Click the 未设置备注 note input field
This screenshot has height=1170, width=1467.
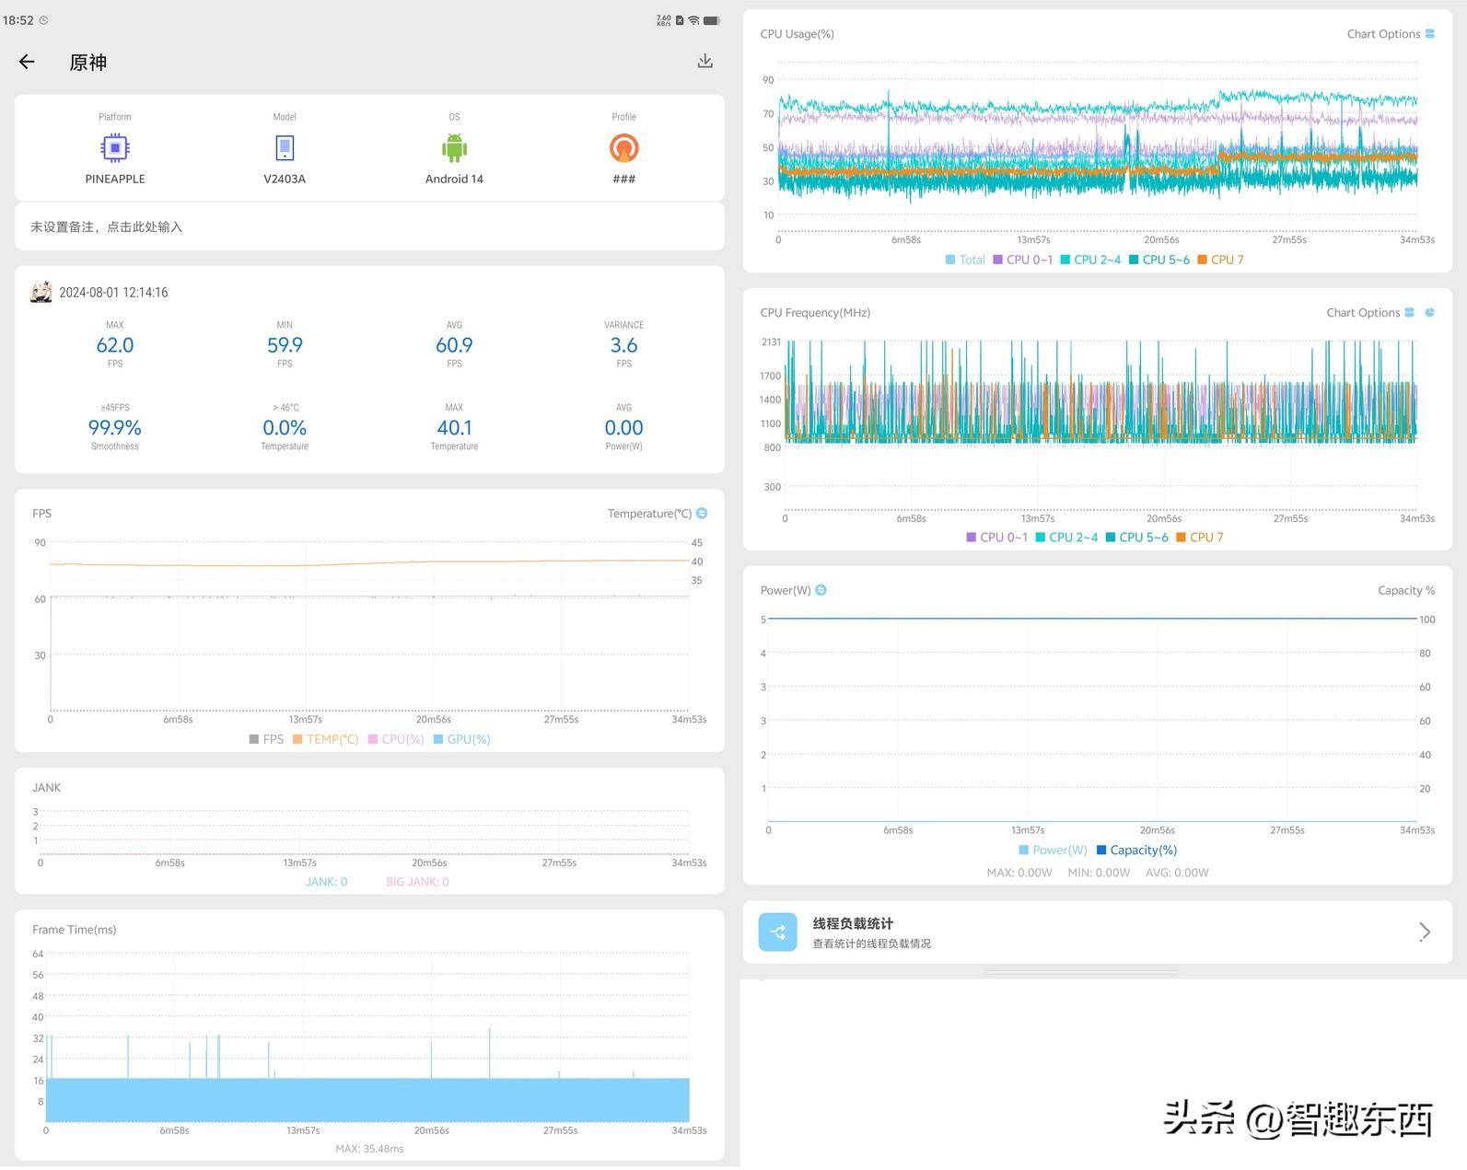coord(368,226)
